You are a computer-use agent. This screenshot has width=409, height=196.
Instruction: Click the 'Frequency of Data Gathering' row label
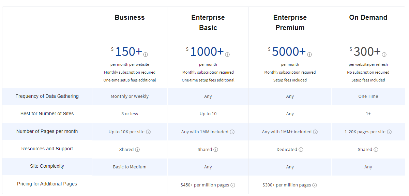click(47, 96)
